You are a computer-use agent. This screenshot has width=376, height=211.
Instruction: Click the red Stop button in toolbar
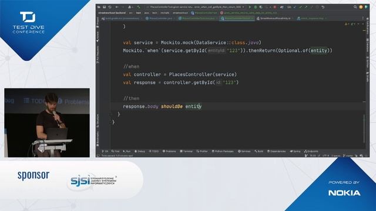(275, 7)
